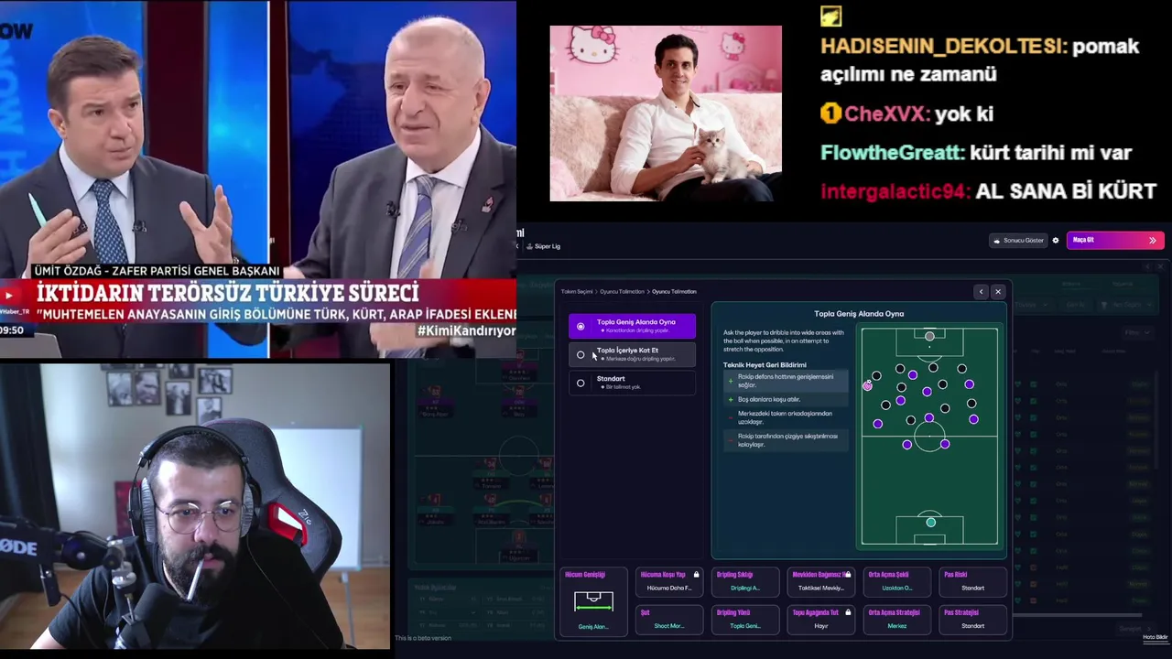Open the settings gear beside Sonucu Göster

coord(1056,241)
